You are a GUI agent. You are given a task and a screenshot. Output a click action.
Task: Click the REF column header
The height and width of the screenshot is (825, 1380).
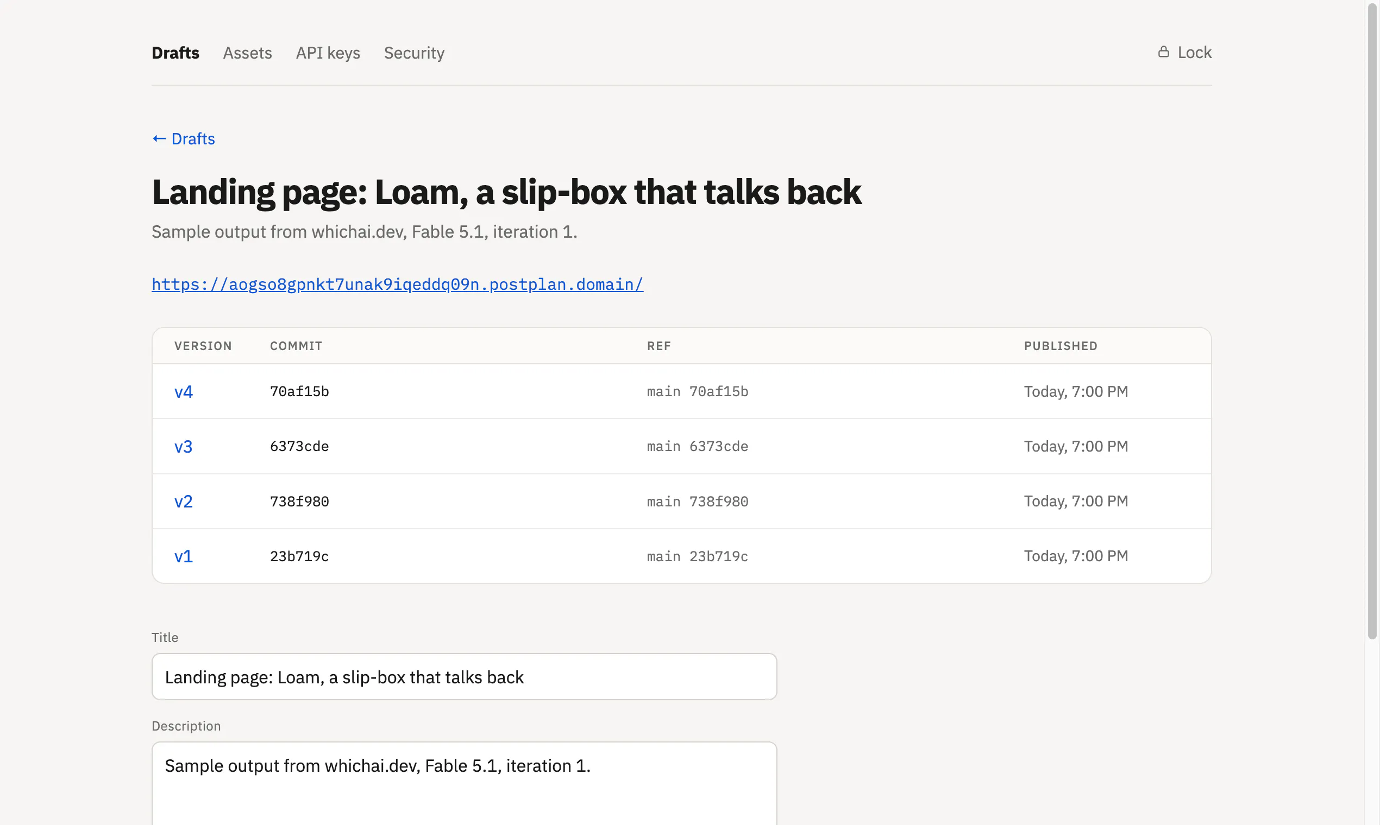[x=659, y=346]
